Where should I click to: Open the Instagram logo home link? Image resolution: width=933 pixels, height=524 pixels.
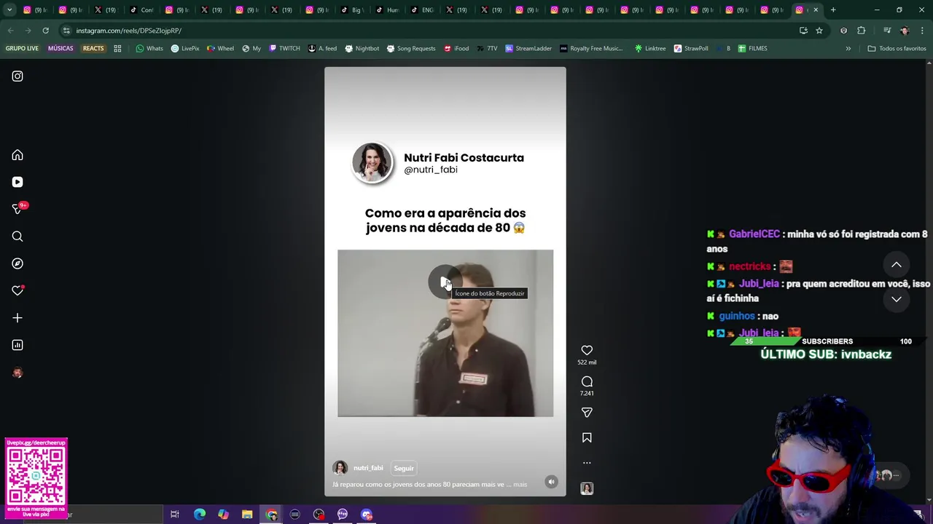pos(17,76)
